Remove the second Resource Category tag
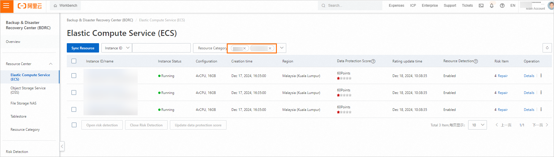The image size is (554, 157). pos(270,48)
